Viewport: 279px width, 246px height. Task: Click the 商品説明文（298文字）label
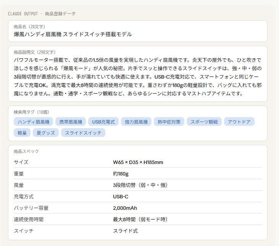(34, 52)
